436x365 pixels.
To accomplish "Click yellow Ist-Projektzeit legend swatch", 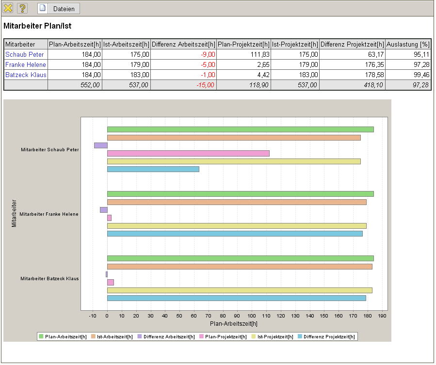I will [x=254, y=336].
